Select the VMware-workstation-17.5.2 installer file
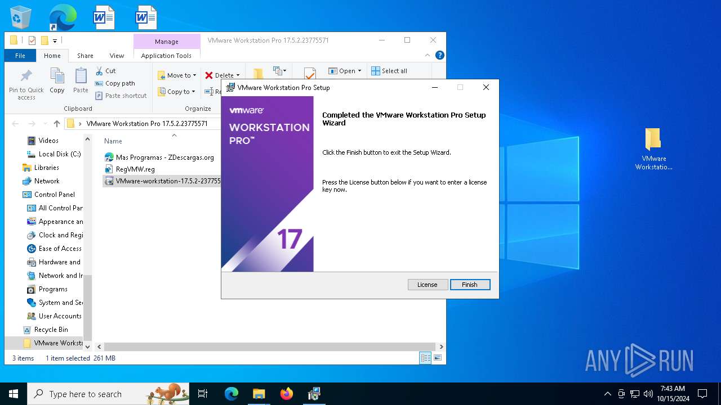This screenshot has width=721, height=405. point(162,181)
